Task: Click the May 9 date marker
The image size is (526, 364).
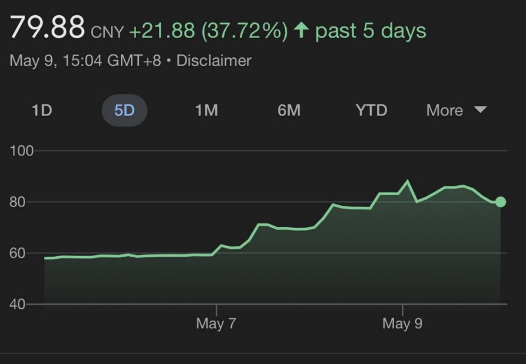Action: coord(402,324)
